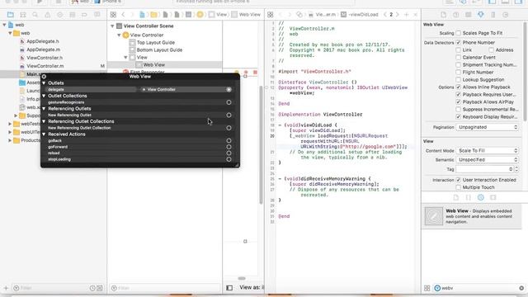Collapse Received Actions section in popup
The width and height of the screenshot is (528, 297).
click(x=44, y=134)
